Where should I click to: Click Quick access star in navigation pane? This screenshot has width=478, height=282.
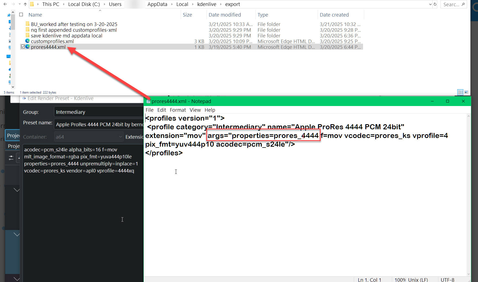9,15
